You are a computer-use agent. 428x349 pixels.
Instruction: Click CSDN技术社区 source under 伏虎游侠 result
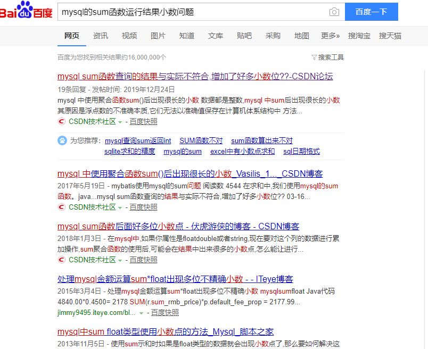(x=92, y=260)
